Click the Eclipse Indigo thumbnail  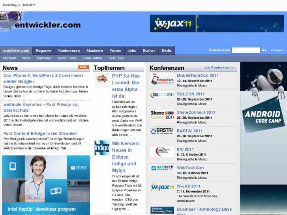click(x=102, y=148)
